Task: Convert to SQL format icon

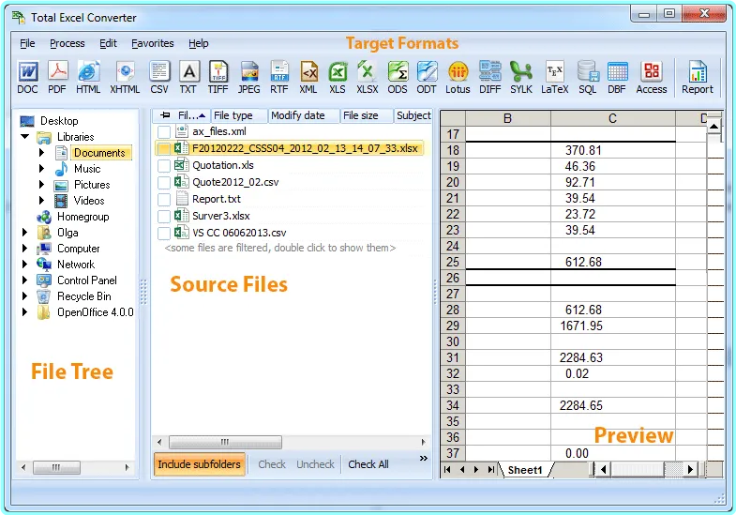Action: [587, 78]
